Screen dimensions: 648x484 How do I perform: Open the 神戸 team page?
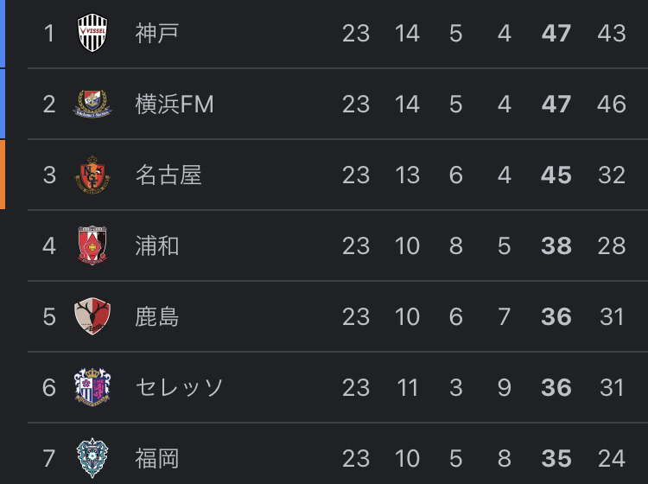157,33
